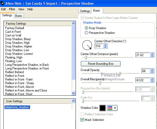Image resolution: width=157 pixels, height=129 pixels.
Task: Select Drop Shadow, Blurry preset
Action: coord(18,39)
